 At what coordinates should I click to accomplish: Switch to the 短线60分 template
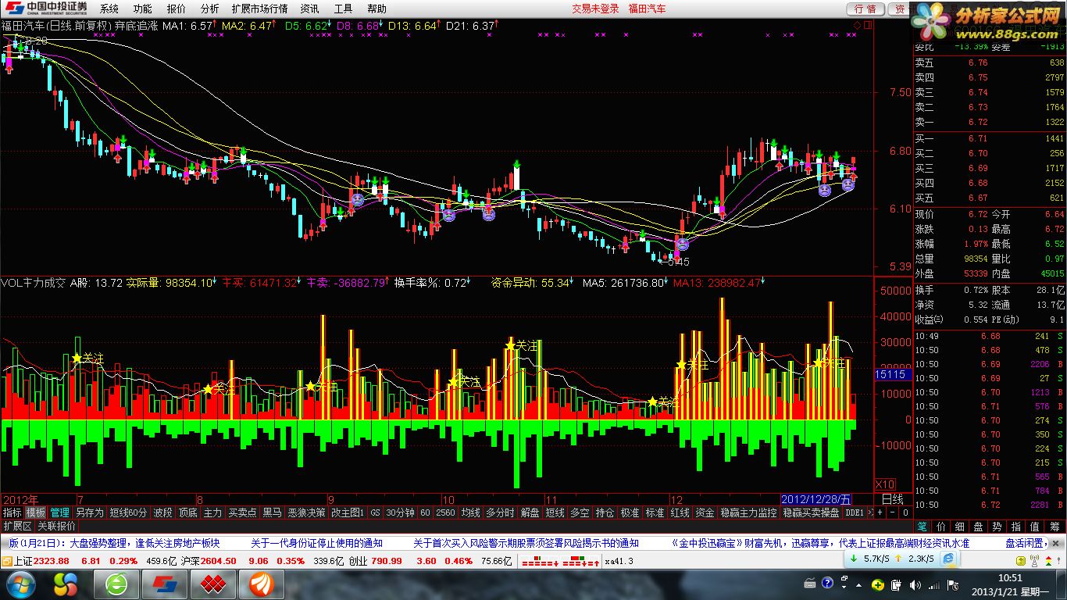[128, 512]
